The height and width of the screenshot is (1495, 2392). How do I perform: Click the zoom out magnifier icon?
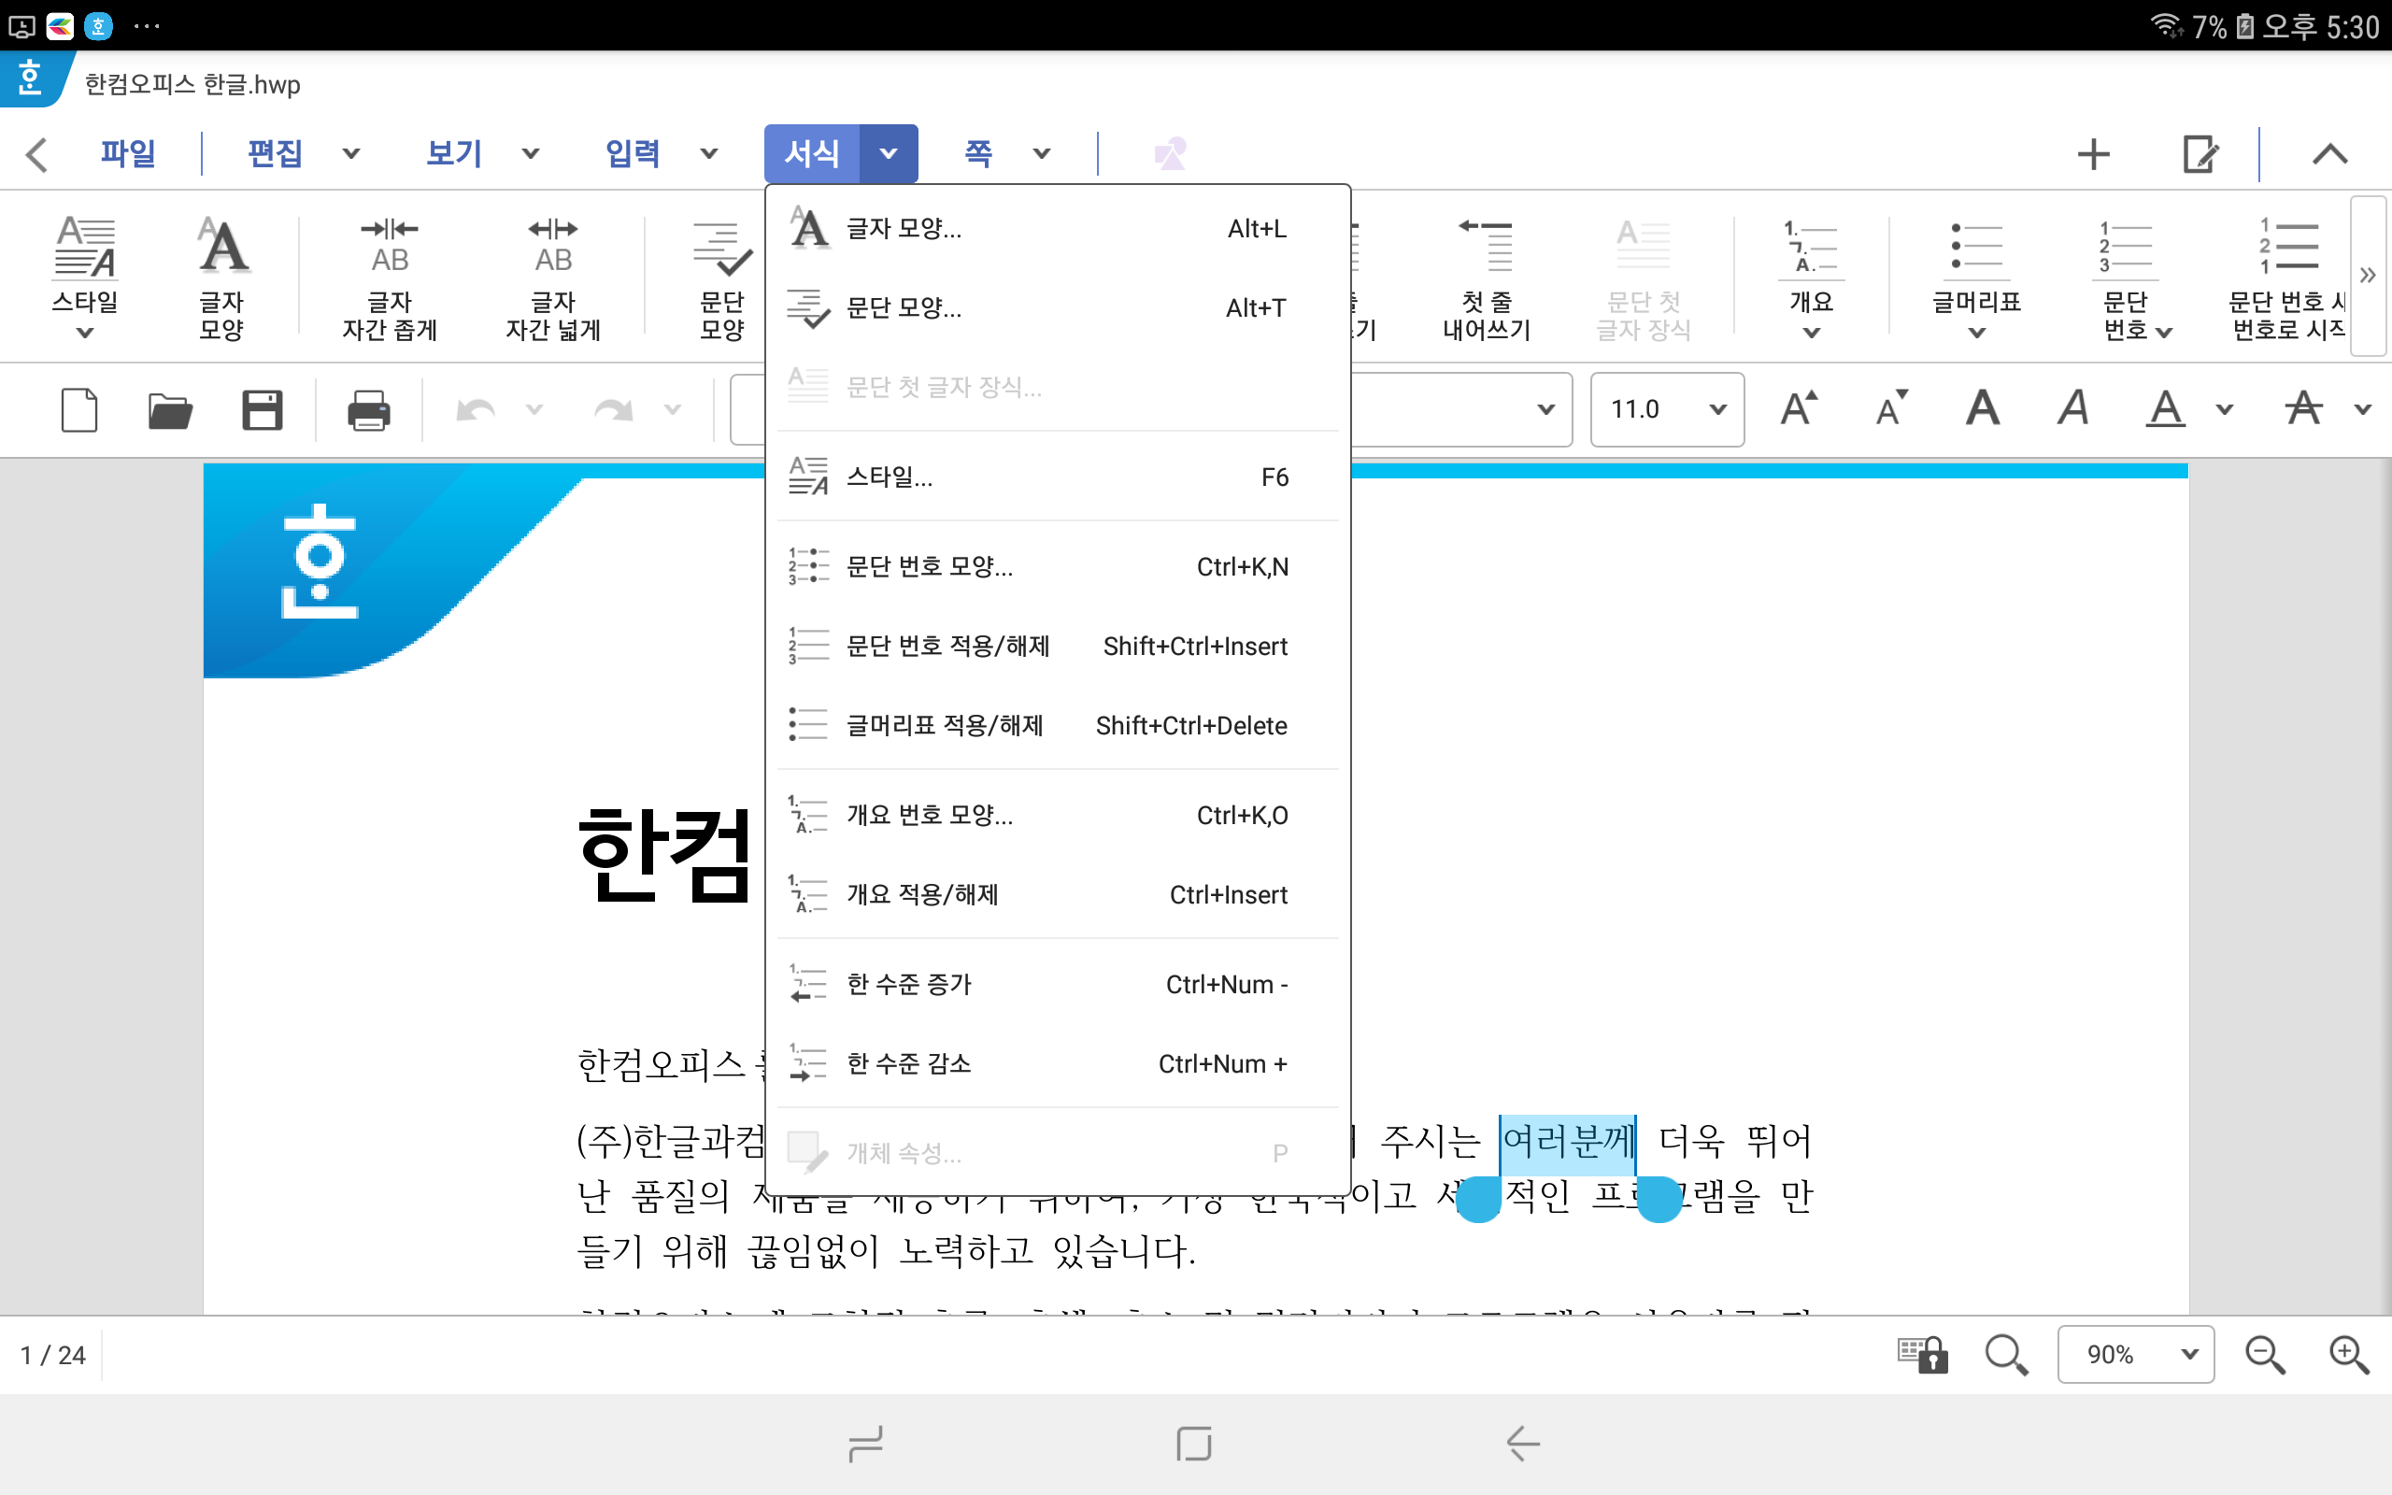2265,1355
